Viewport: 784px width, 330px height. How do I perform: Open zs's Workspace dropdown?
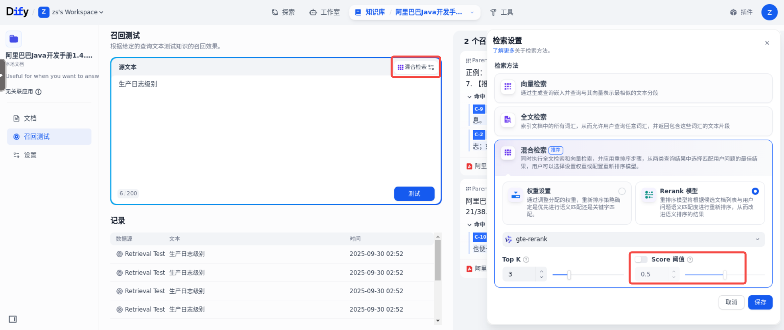(71, 12)
